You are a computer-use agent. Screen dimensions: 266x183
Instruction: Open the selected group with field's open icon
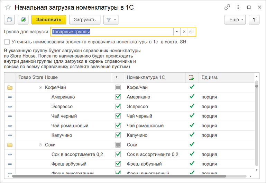coord(191,32)
